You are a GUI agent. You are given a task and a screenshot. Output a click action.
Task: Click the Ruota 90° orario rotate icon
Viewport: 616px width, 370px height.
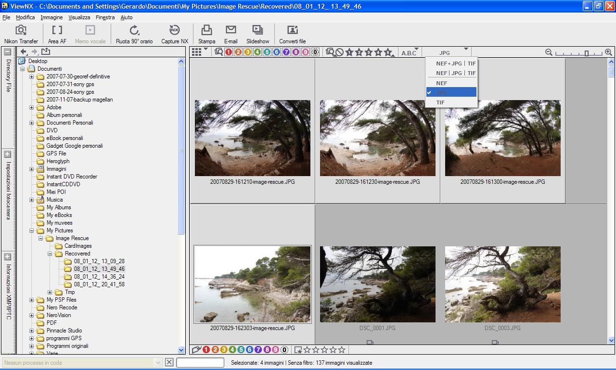tap(134, 31)
